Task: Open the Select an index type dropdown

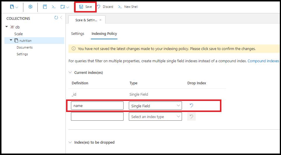Action: click(x=155, y=117)
